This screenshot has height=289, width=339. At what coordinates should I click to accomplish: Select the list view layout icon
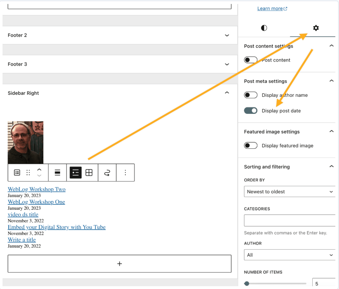click(76, 172)
